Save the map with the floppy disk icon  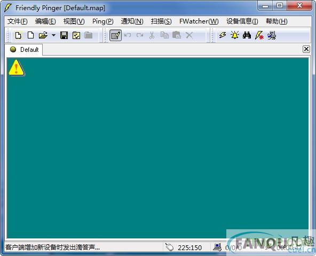click(64, 35)
